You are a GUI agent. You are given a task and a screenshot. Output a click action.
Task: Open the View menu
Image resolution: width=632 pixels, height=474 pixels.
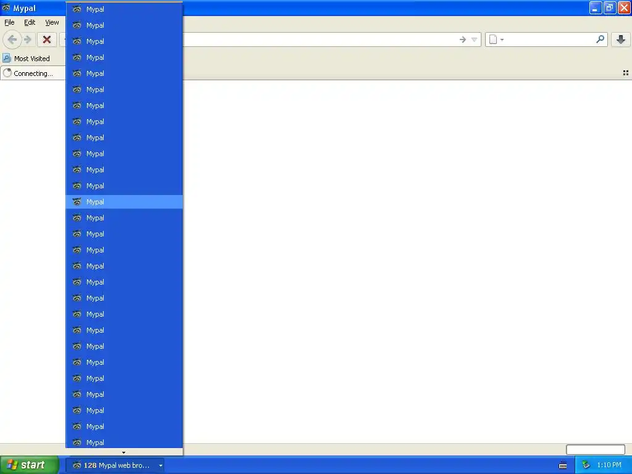(x=52, y=23)
